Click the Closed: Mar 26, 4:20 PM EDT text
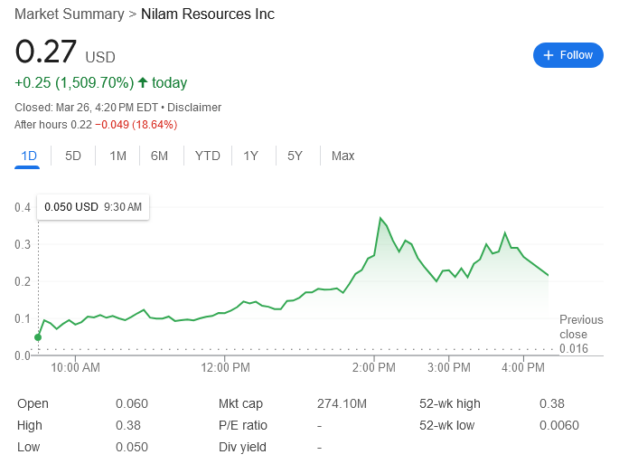638x464 pixels. point(86,107)
